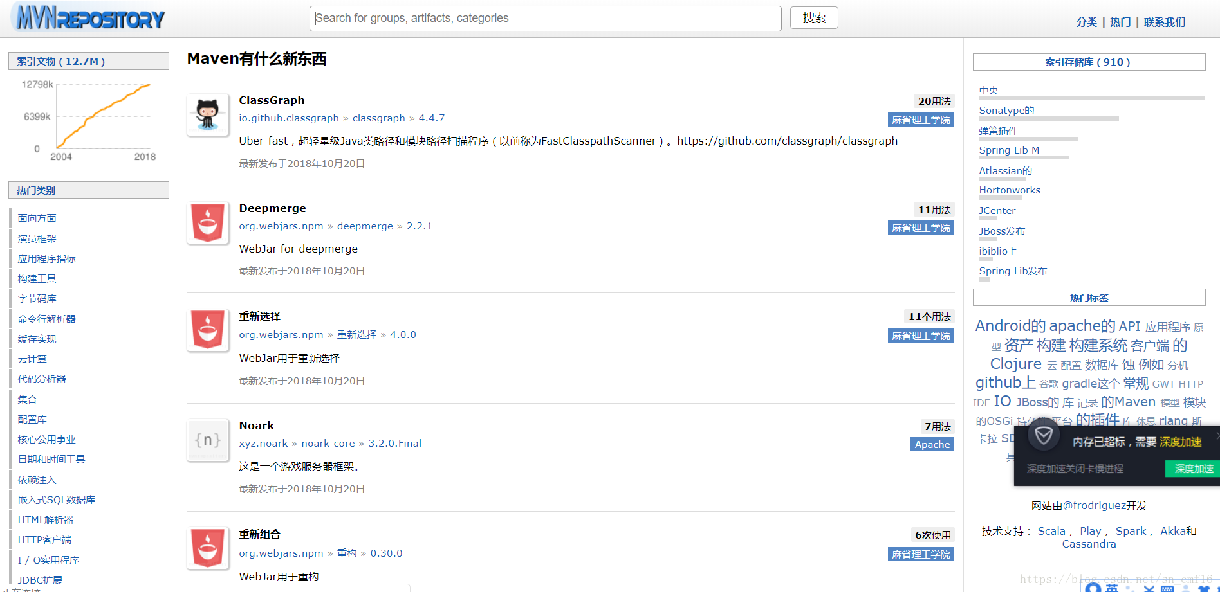Click the 搜索 search button
This screenshot has width=1220, height=592.
pos(814,18)
